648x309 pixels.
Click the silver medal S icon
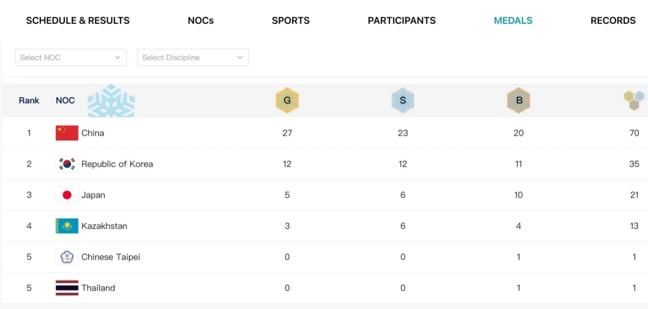[403, 100]
